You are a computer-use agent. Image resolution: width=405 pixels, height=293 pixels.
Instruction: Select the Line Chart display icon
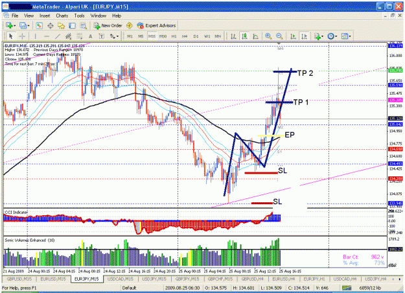(x=255, y=36)
